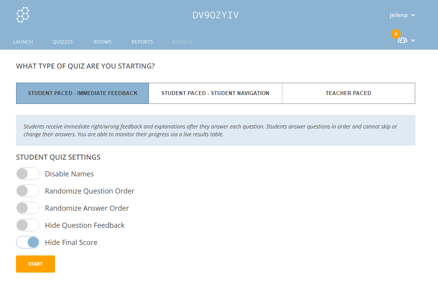This screenshot has width=438, height=294.
Task: Choose Student Paced - Student Navigation
Action: coord(215,93)
